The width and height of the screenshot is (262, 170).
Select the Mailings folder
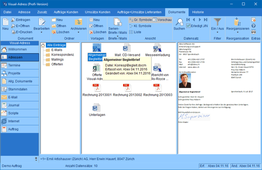click(x=57, y=60)
